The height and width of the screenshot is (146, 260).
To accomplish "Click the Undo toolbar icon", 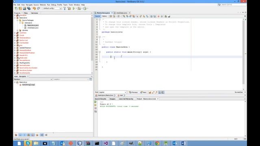I will (34, 9).
